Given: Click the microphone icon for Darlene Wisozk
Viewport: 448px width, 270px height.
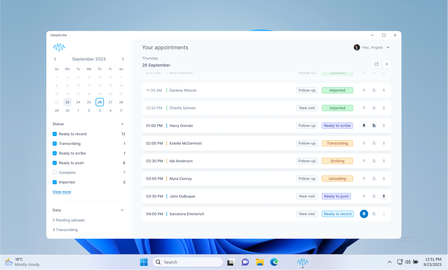Looking at the screenshot, I should 364,90.
